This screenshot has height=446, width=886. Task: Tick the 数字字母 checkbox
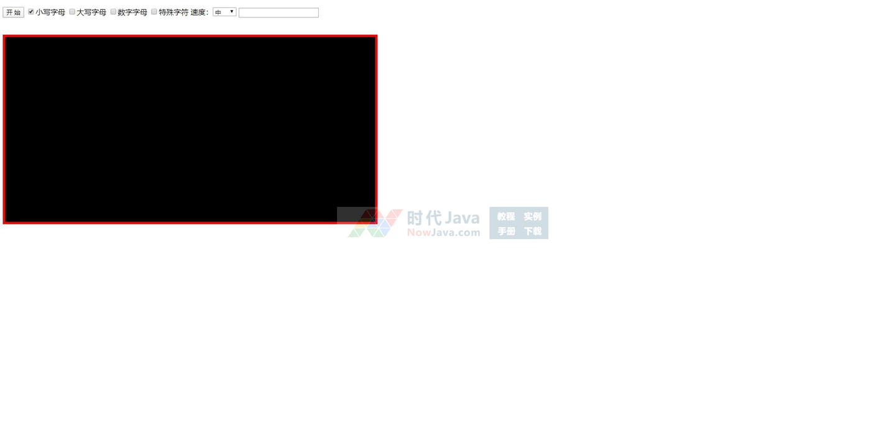pyautogui.click(x=113, y=12)
